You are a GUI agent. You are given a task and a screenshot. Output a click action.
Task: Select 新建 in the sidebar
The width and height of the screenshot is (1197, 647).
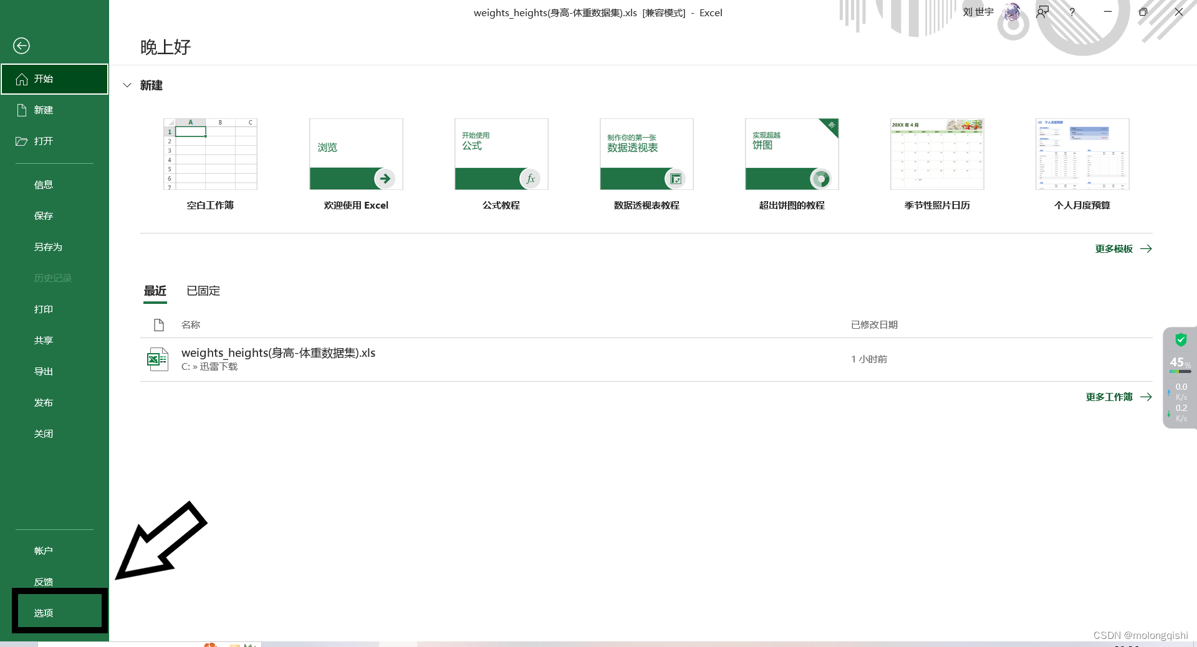54,110
